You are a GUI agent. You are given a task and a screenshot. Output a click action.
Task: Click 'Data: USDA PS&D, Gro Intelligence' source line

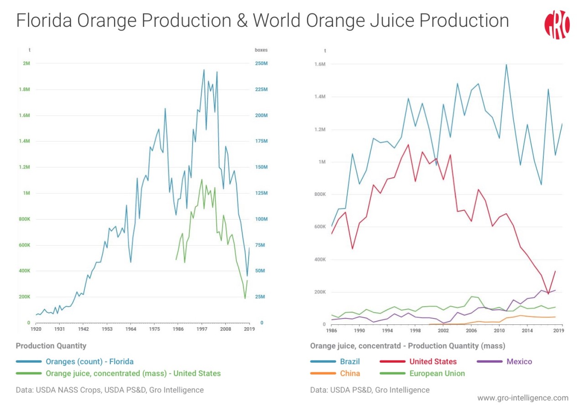click(370, 390)
